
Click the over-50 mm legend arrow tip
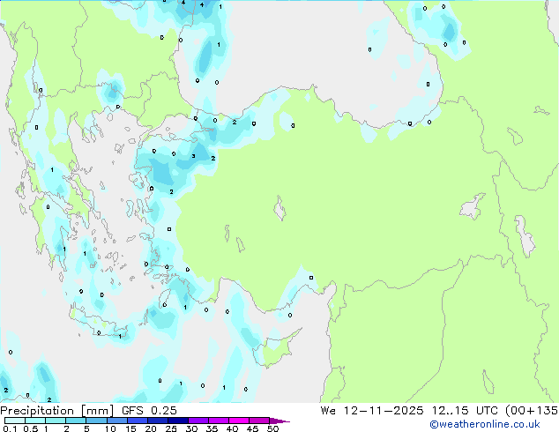[279, 421]
